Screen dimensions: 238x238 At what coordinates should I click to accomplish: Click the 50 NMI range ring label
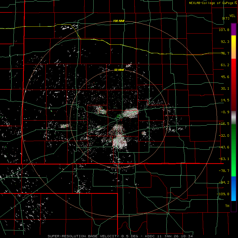119,70
